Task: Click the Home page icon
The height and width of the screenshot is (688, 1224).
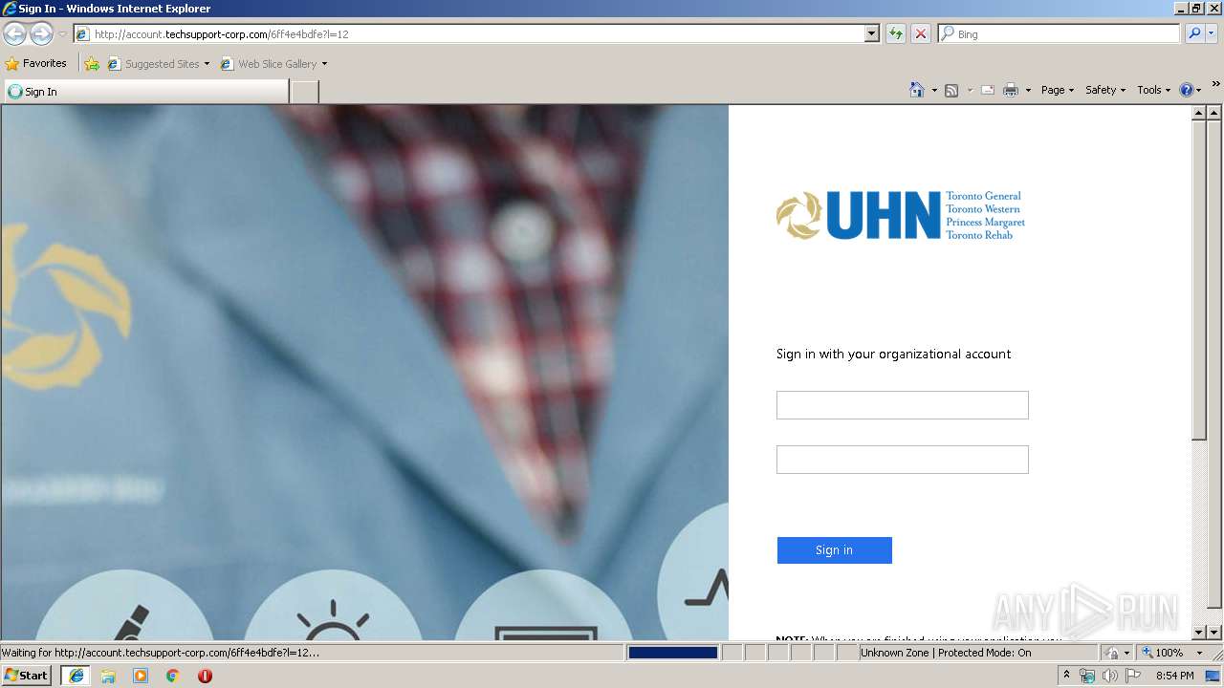Action: click(x=917, y=90)
